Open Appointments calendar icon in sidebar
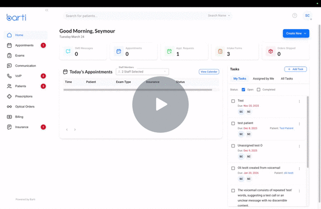This screenshot has width=321, height=209. click(9, 45)
